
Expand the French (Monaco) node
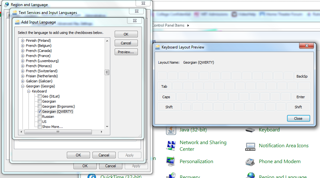tap(22, 66)
